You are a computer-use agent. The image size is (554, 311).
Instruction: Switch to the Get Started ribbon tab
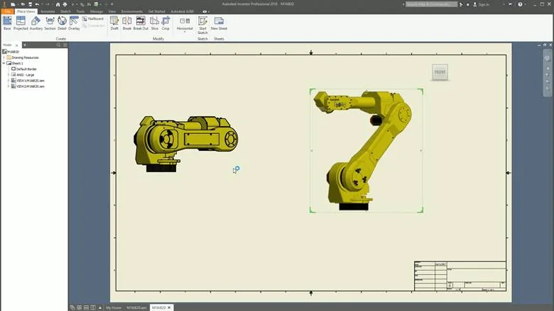pos(156,11)
